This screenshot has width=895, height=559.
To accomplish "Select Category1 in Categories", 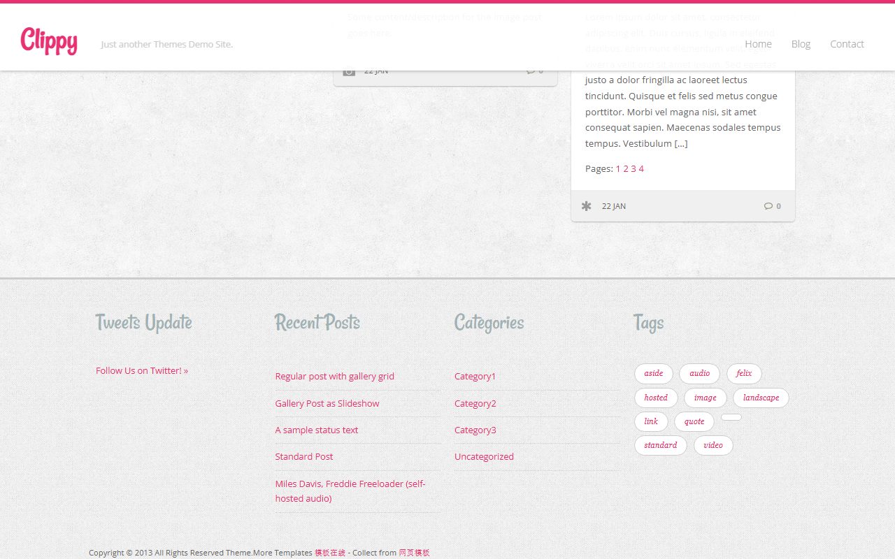I will tap(475, 376).
